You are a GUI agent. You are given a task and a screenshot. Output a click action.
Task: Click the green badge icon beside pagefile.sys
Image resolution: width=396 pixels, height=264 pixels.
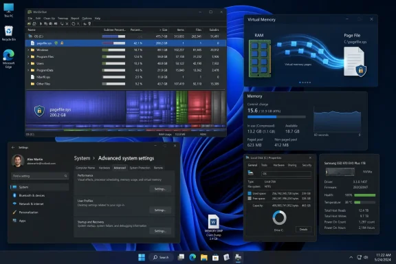click(56, 43)
